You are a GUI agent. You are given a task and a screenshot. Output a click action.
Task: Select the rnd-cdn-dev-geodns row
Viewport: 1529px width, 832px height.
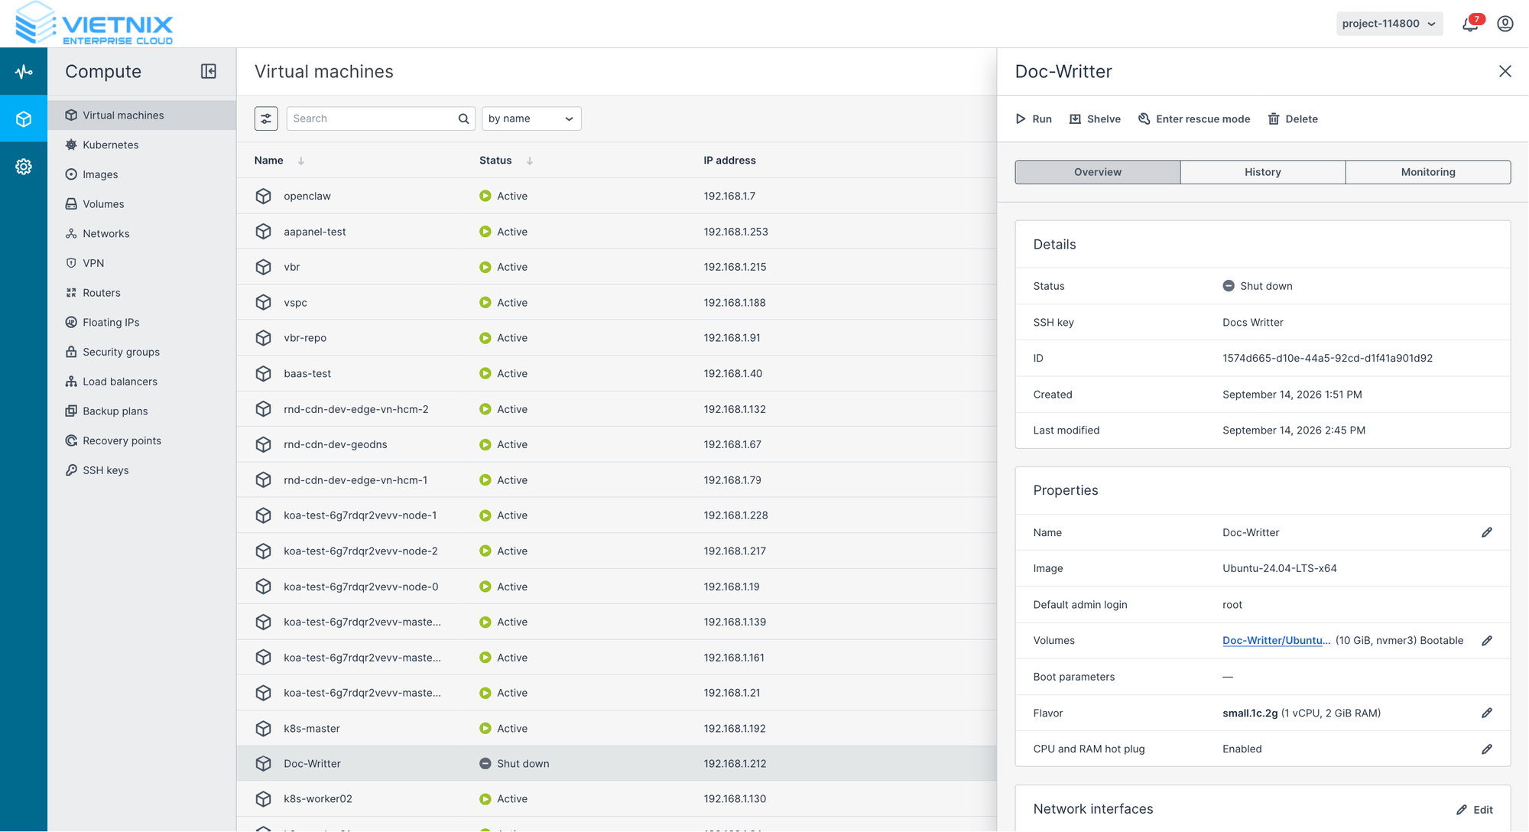(616, 444)
